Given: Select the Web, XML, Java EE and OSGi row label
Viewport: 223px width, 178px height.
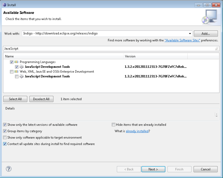Looking at the screenshot, I should click(57, 71).
